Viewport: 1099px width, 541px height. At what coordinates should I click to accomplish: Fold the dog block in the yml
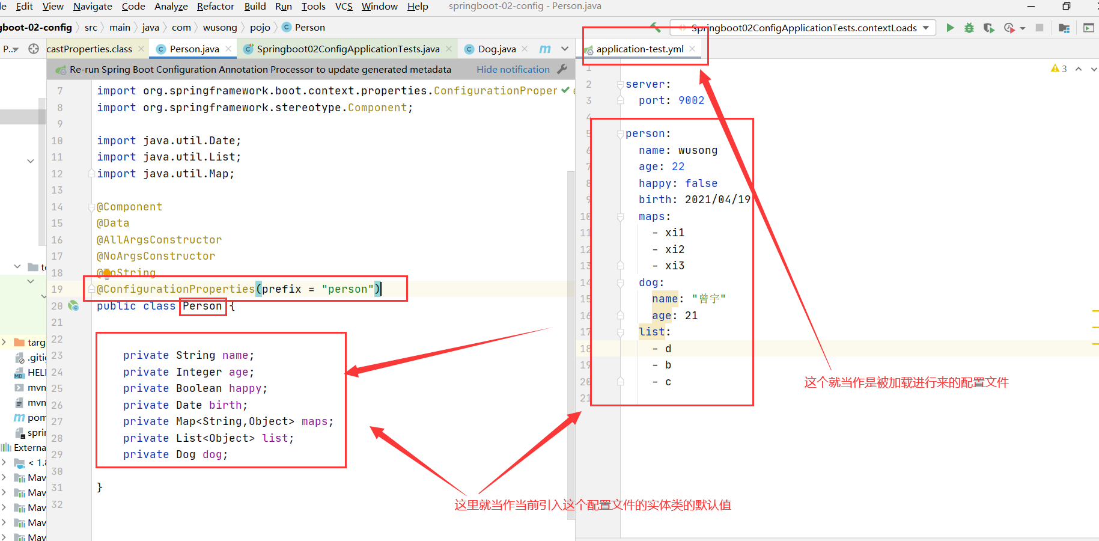(620, 283)
